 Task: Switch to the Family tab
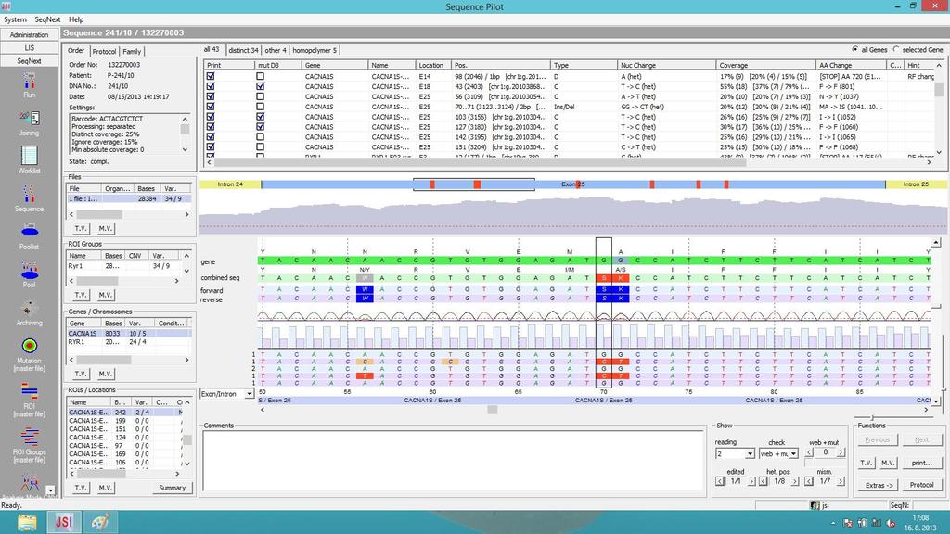coord(132,52)
